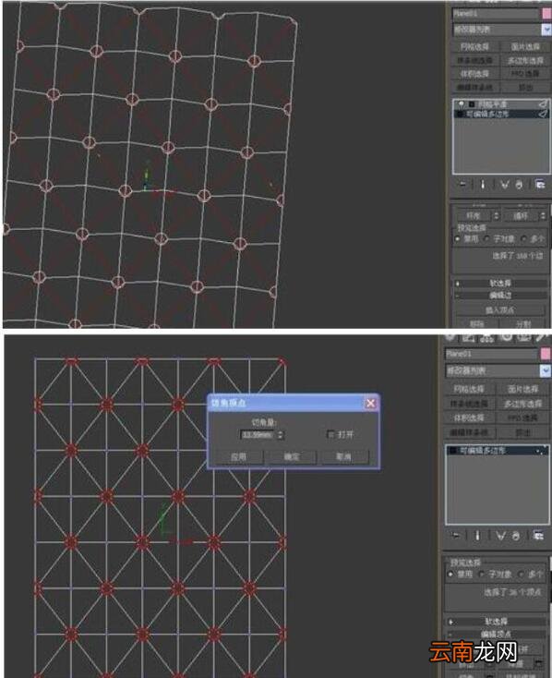Screen dimensions: 552x678
Task: Click 切角量 value input field
Action: tap(258, 434)
